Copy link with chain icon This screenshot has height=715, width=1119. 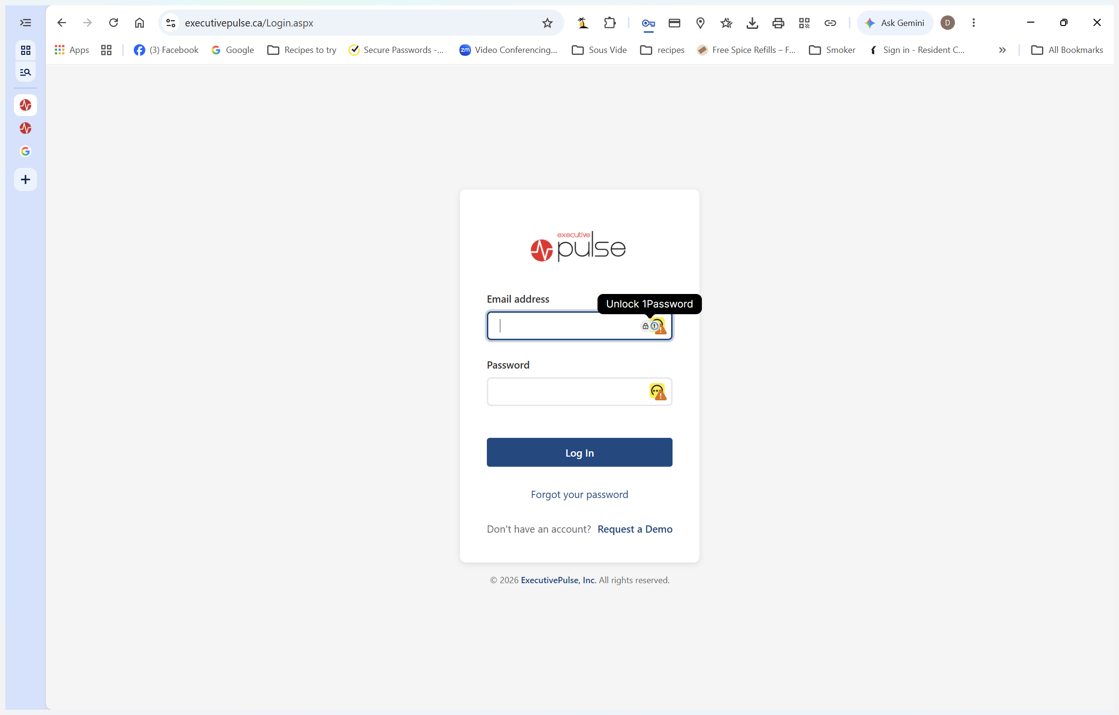[830, 23]
